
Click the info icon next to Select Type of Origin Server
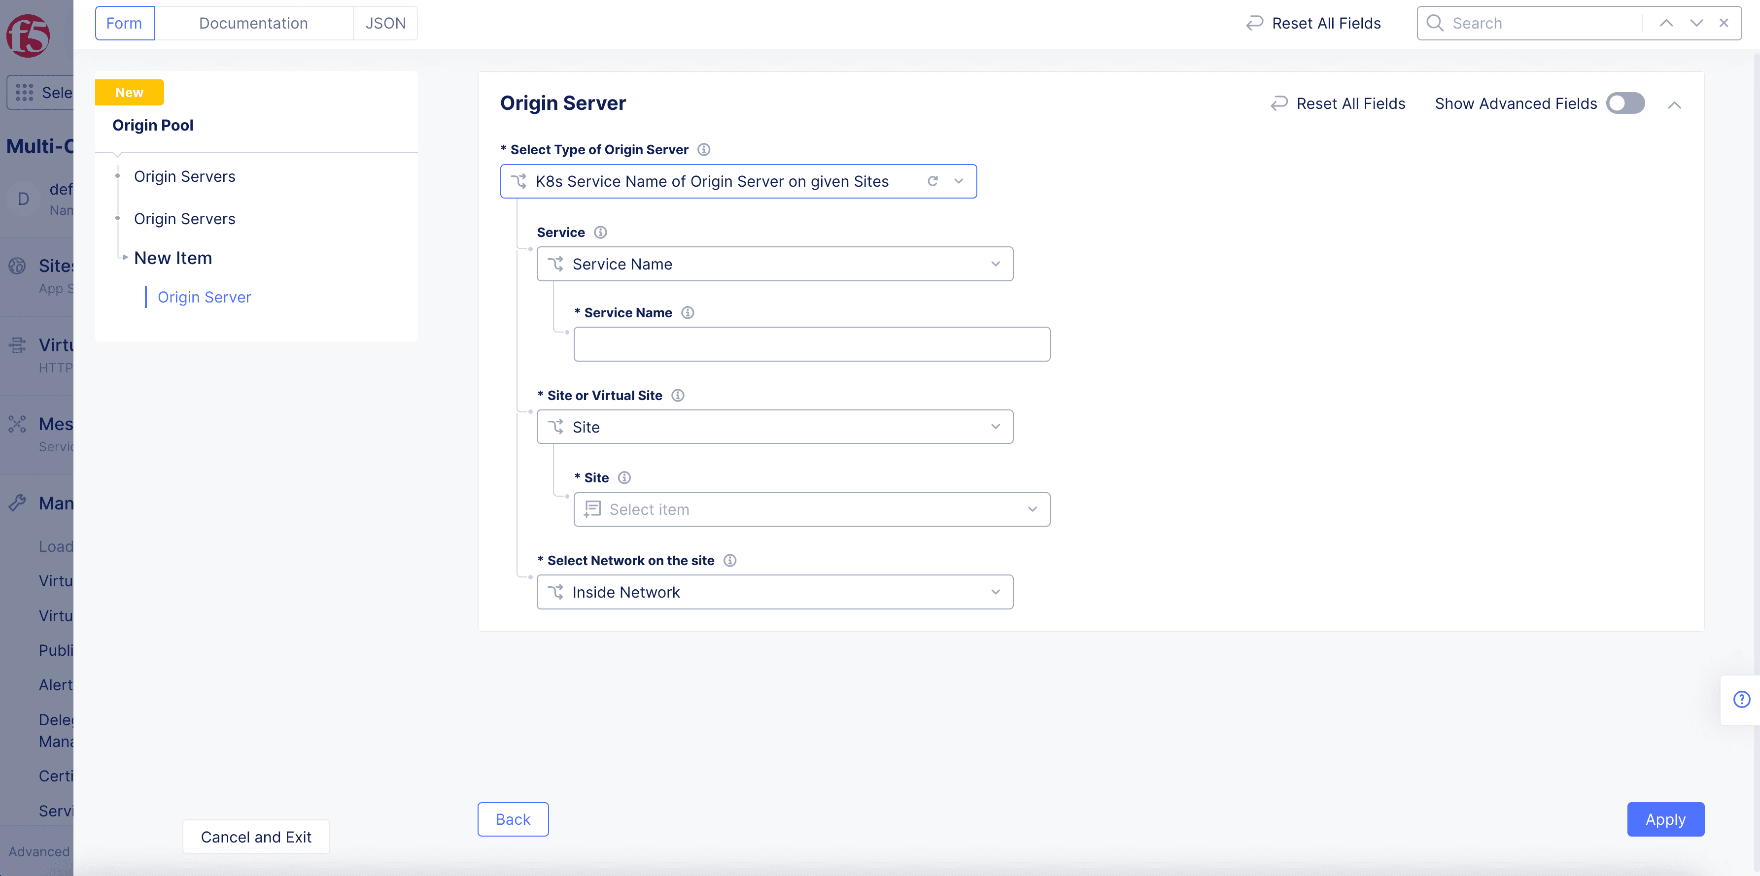(x=704, y=149)
